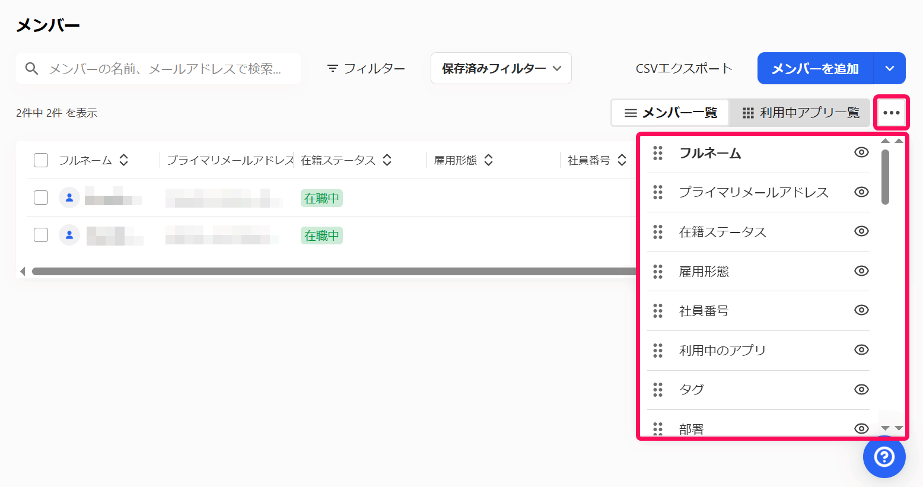Hide the 雇用形態 column via eye
The image size is (923, 487).
click(861, 270)
